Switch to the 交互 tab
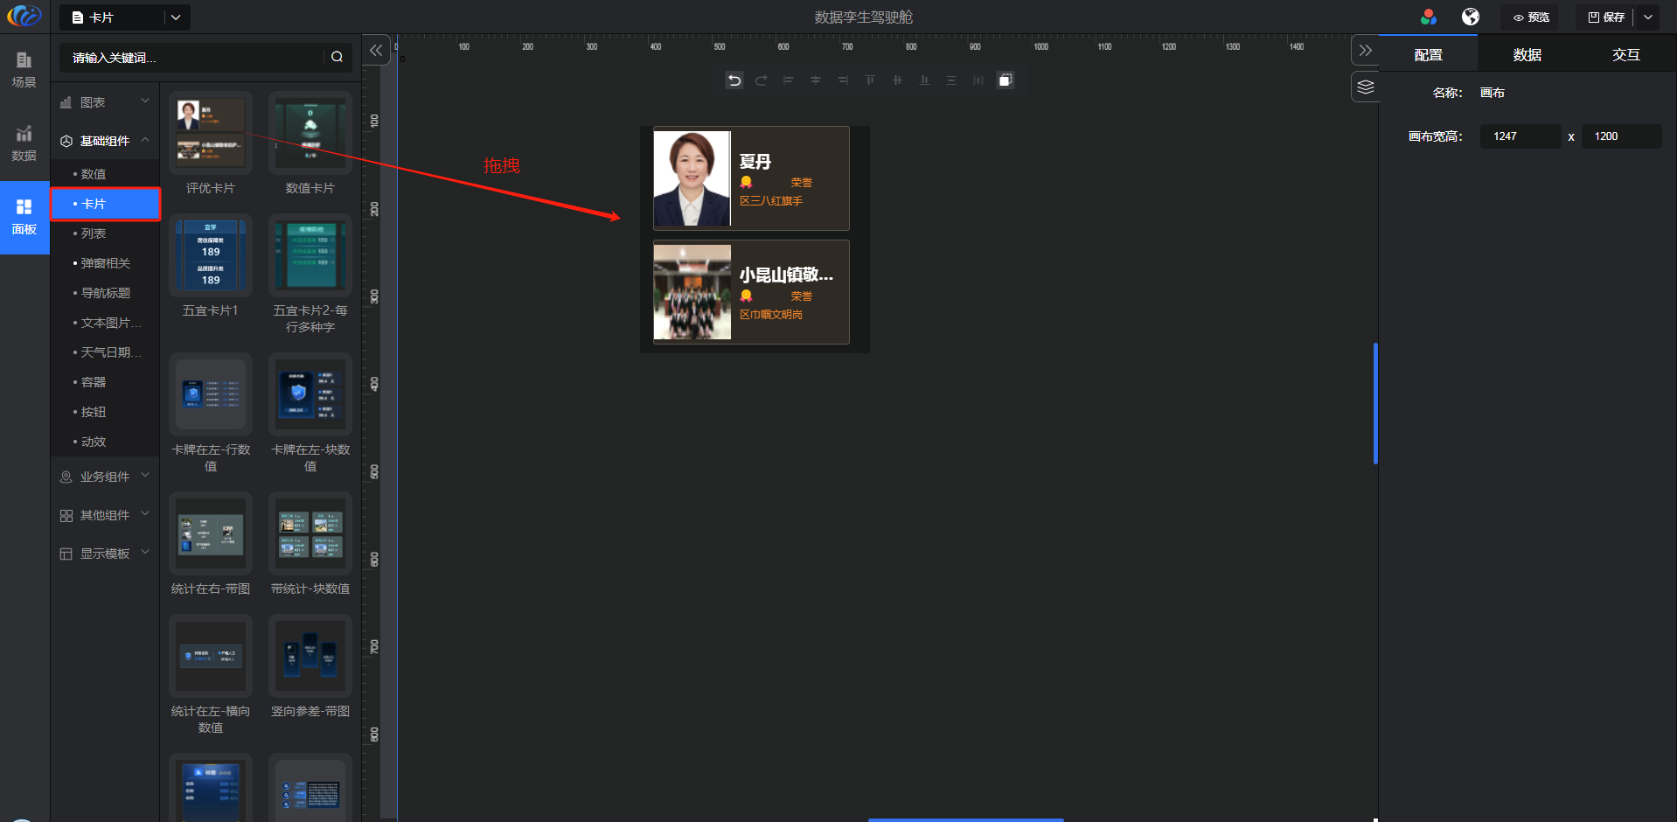Screen dimensions: 1677x822 coord(1625,55)
